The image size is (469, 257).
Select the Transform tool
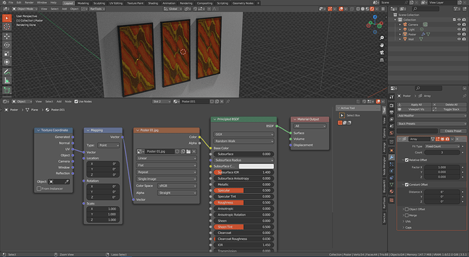coord(7,62)
